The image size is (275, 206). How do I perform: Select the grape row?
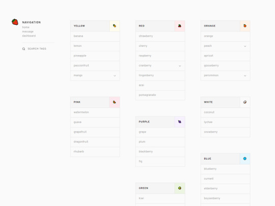[x=160, y=132]
